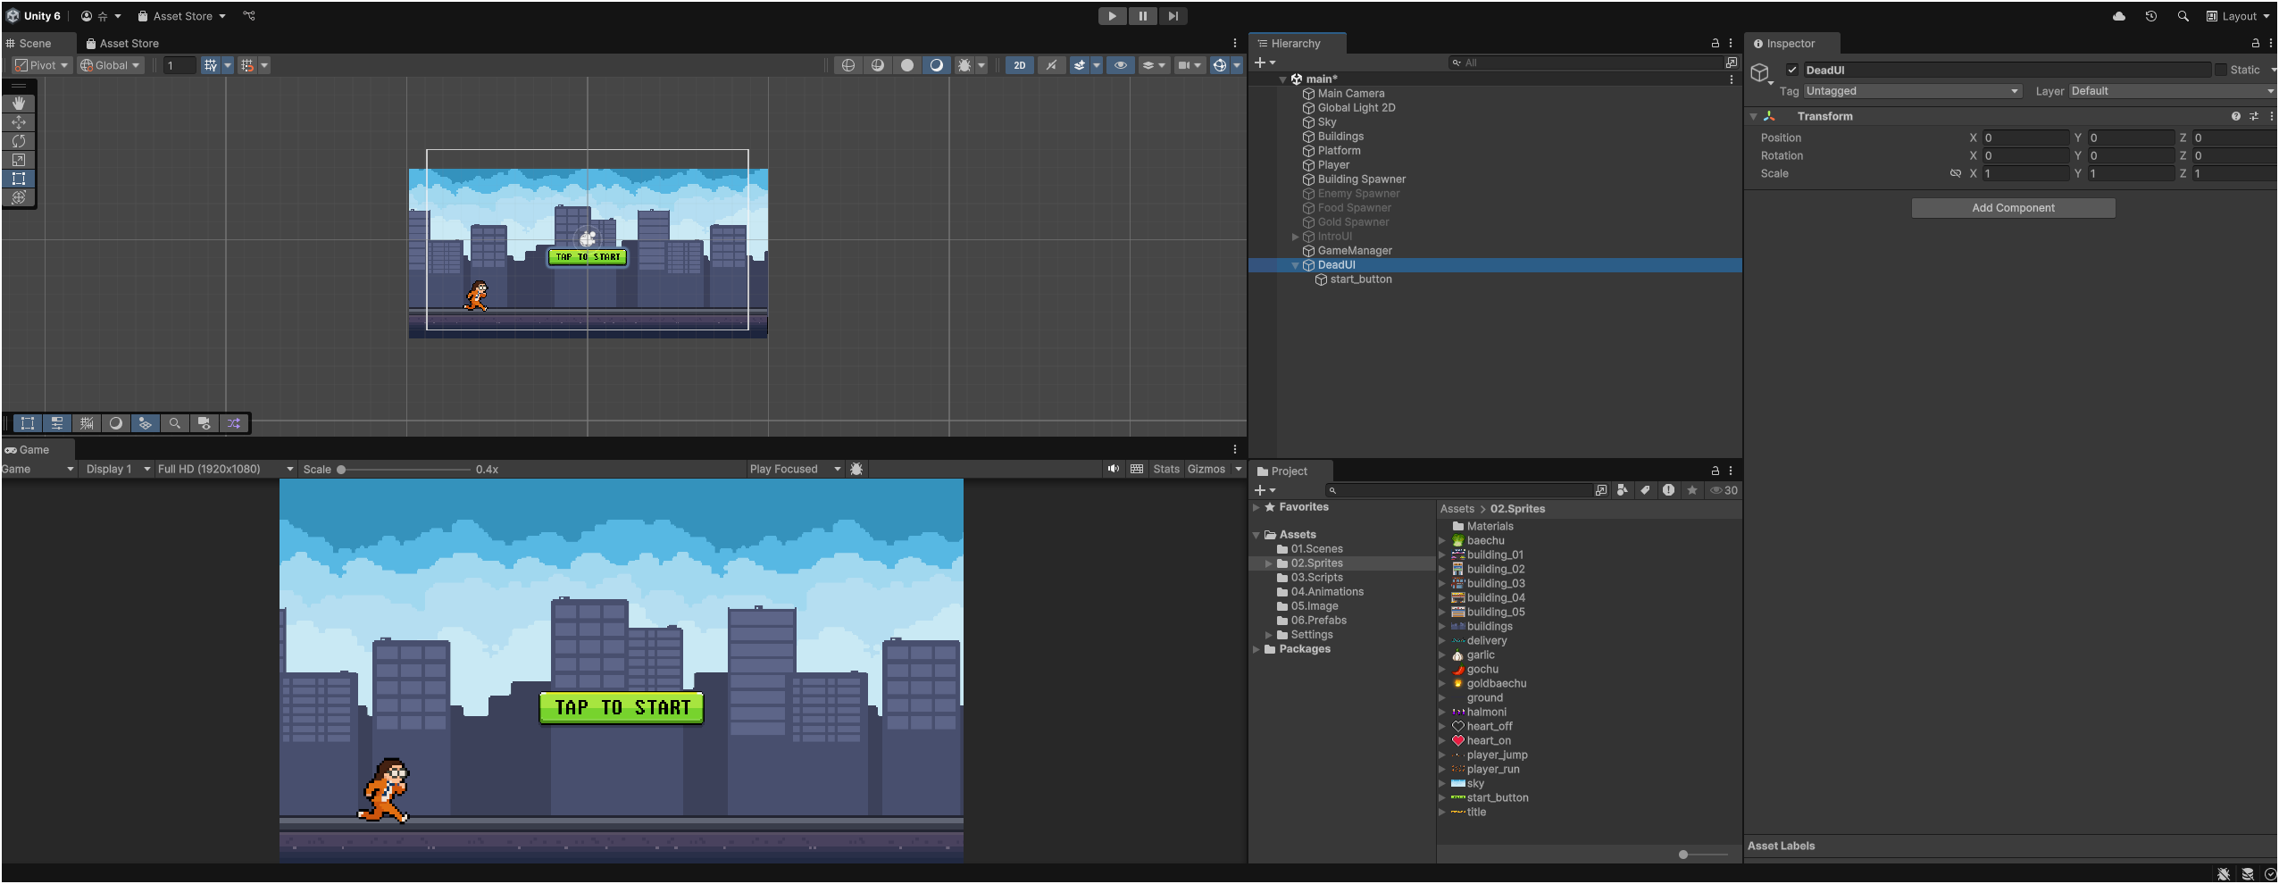Click Position X input field
The width and height of the screenshot is (2279, 884).
(x=2025, y=138)
